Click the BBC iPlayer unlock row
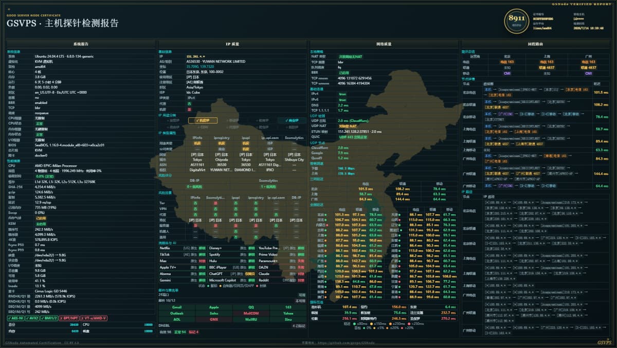 coord(232,268)
